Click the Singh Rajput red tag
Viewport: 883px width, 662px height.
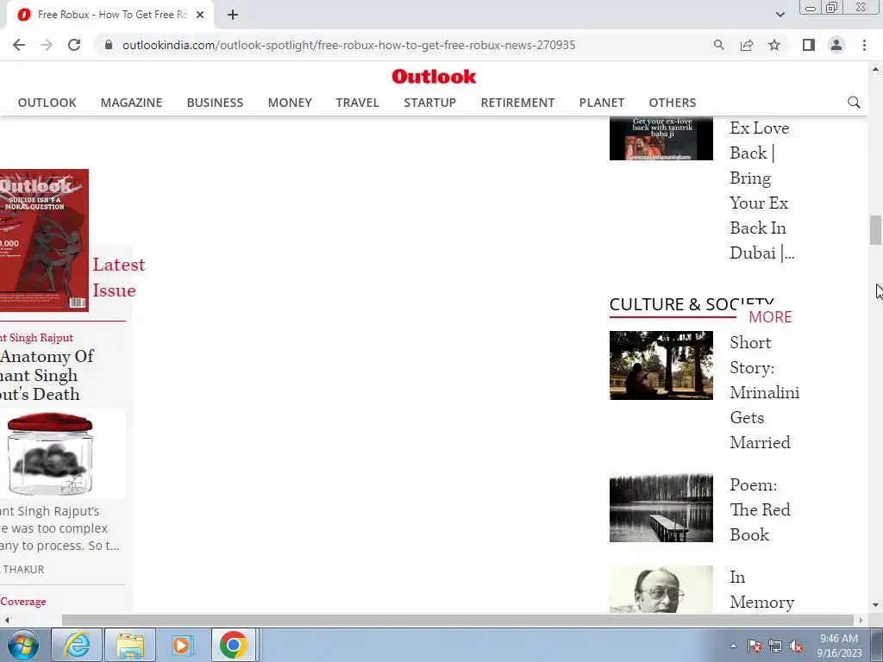click(36, 338)
